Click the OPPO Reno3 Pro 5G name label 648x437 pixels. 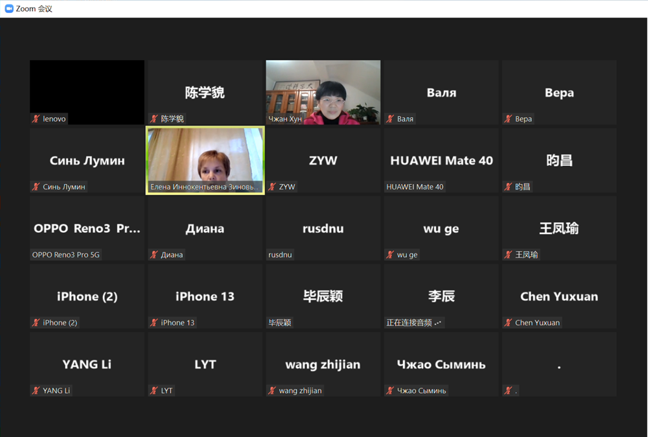(x=66, y=255)
